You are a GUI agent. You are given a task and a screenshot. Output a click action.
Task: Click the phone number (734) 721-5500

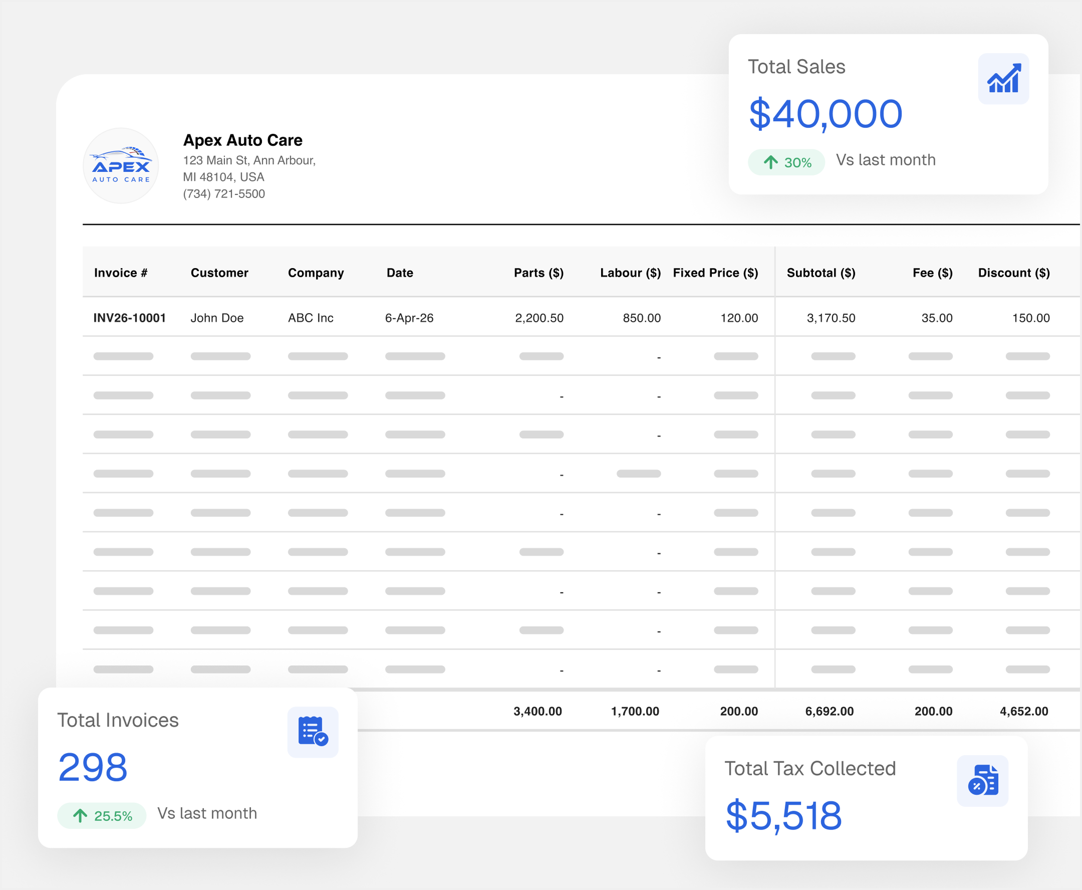coord(224,194)
